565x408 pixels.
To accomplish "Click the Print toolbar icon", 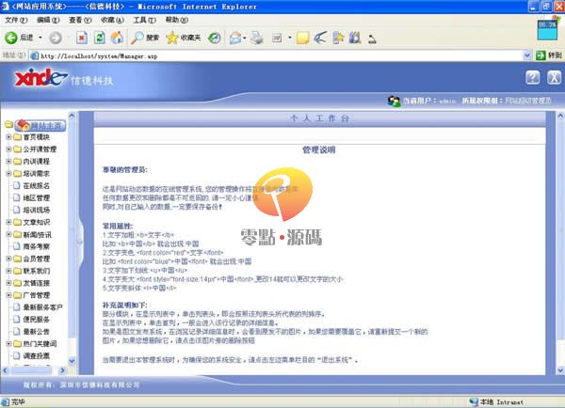I will 257,38.
